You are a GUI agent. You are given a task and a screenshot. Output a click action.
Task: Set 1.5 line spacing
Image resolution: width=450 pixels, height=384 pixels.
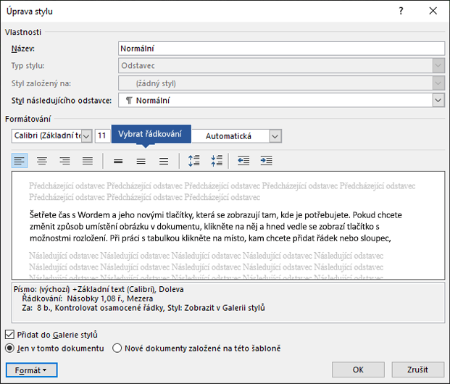coord(141,161)
